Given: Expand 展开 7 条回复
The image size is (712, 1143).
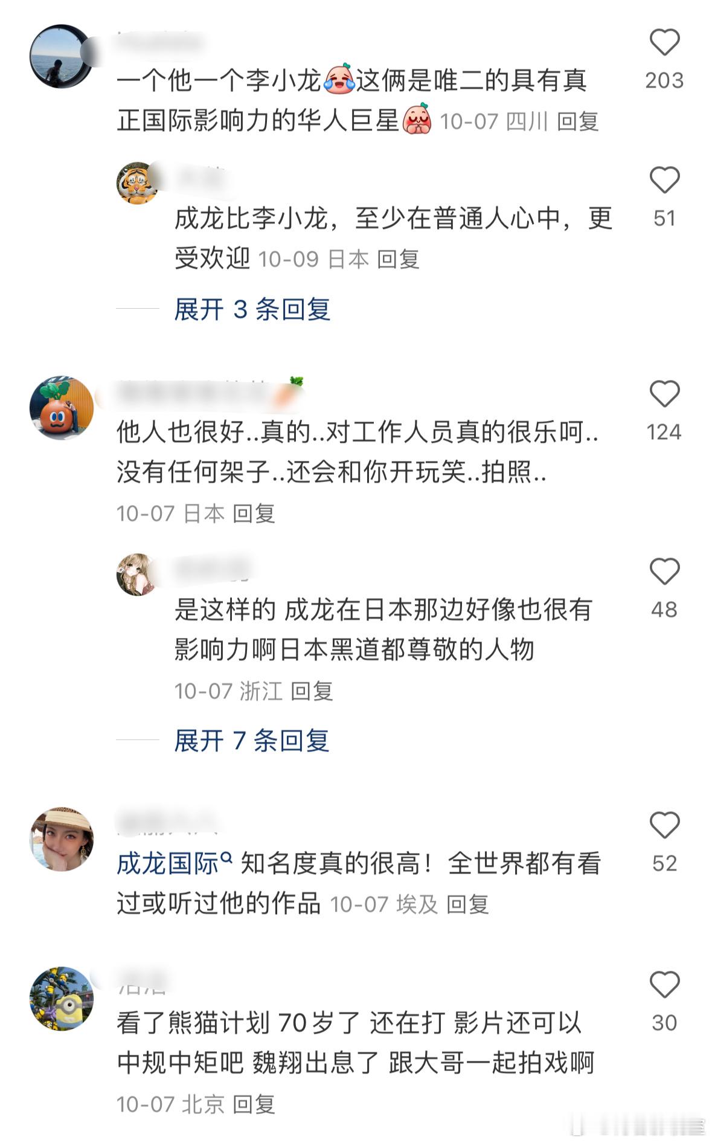Looking at the screenshot, I should click(x=252, y=741).
